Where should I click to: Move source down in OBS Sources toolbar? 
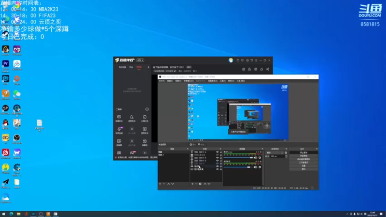pos(209,184)
